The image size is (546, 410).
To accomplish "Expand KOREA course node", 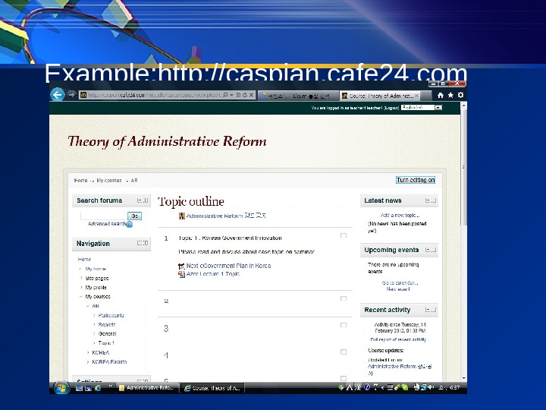I will pos(88,353).
